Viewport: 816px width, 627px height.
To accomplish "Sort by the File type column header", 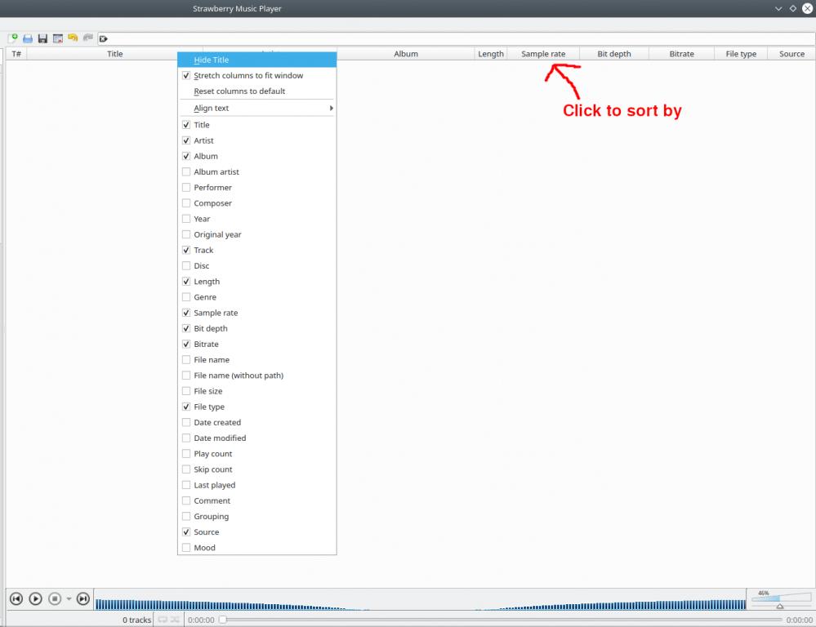I will tap(741, 54).
